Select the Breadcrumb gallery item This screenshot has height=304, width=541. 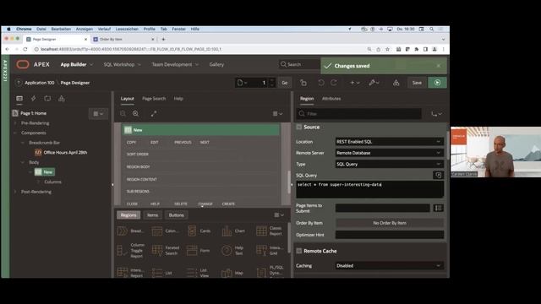[x=130, y=231]
